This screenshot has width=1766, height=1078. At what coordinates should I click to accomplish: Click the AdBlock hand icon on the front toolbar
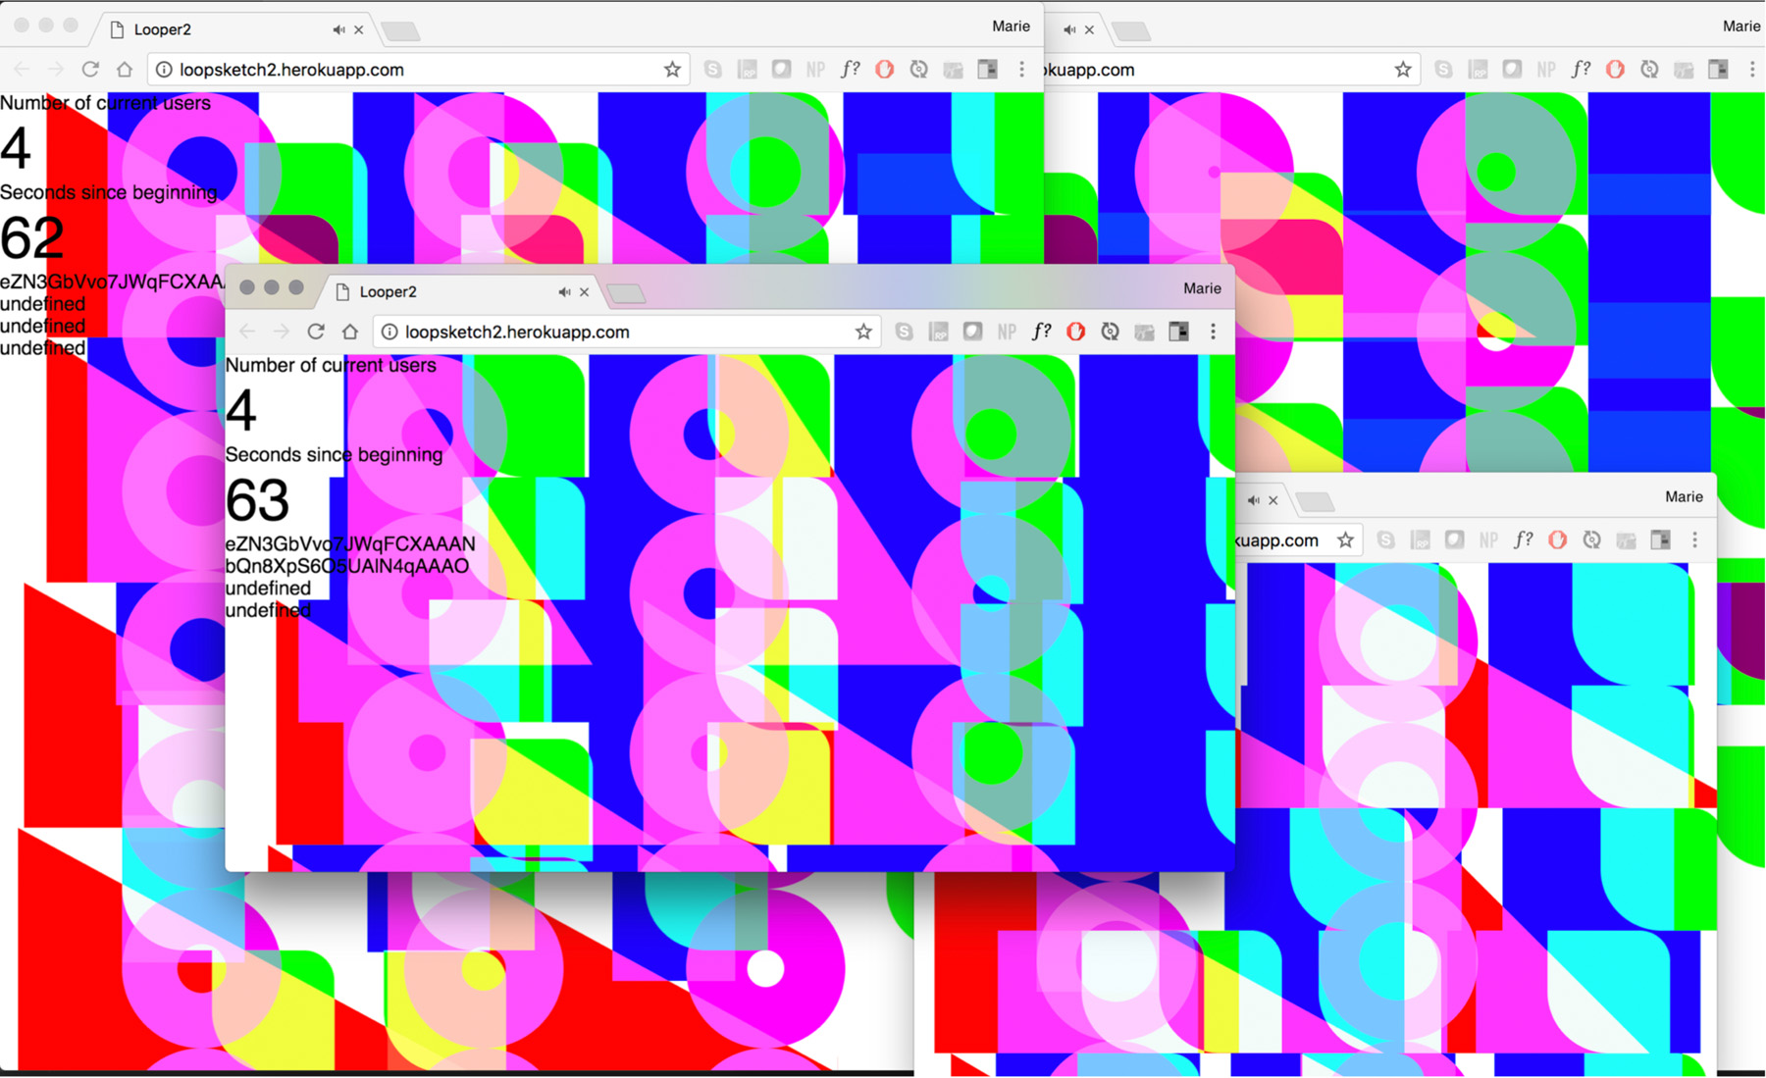coord(1075,332)
